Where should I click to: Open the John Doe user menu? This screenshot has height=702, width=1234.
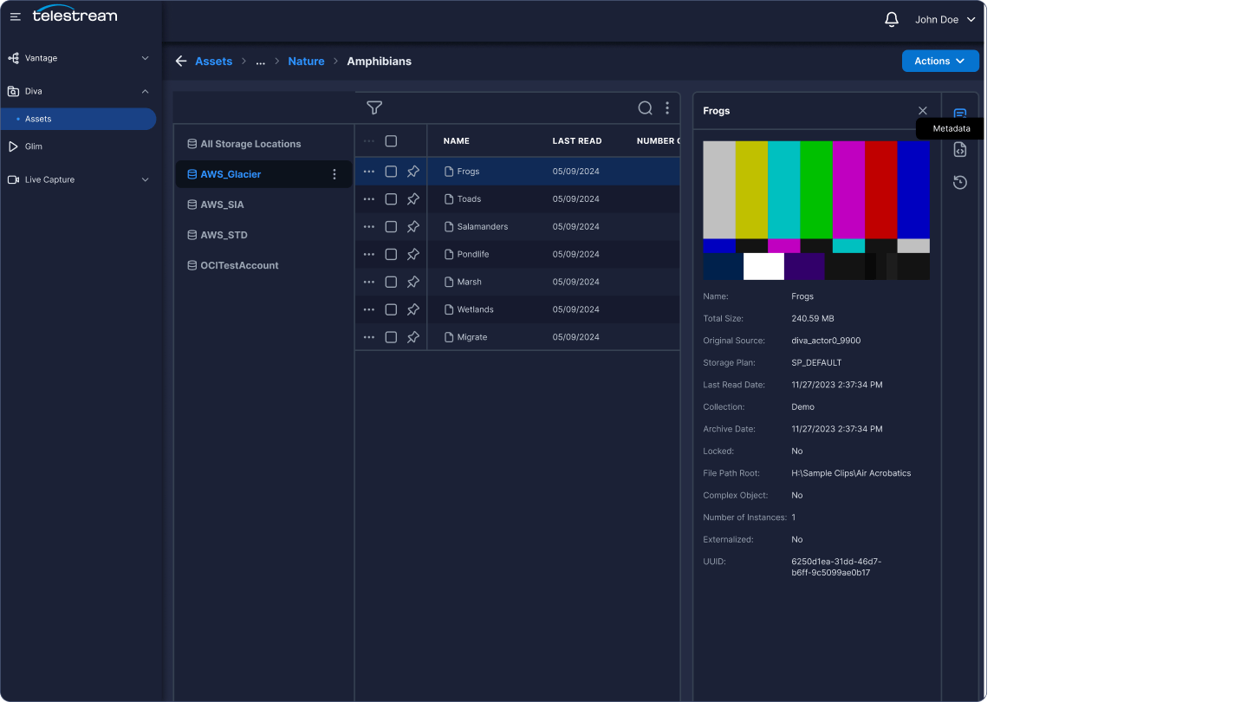click(x=945, y=19)
